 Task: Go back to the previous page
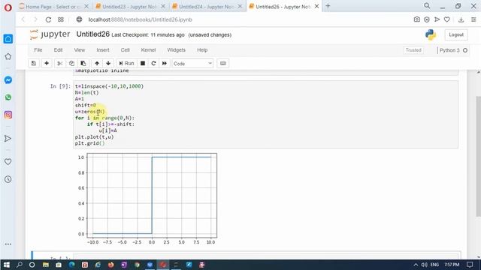click(x=23, y=19)
